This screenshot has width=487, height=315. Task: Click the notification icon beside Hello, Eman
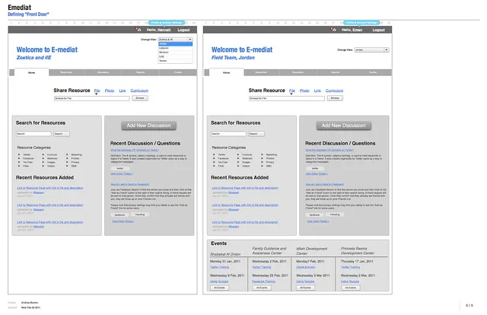pos(332,29)
